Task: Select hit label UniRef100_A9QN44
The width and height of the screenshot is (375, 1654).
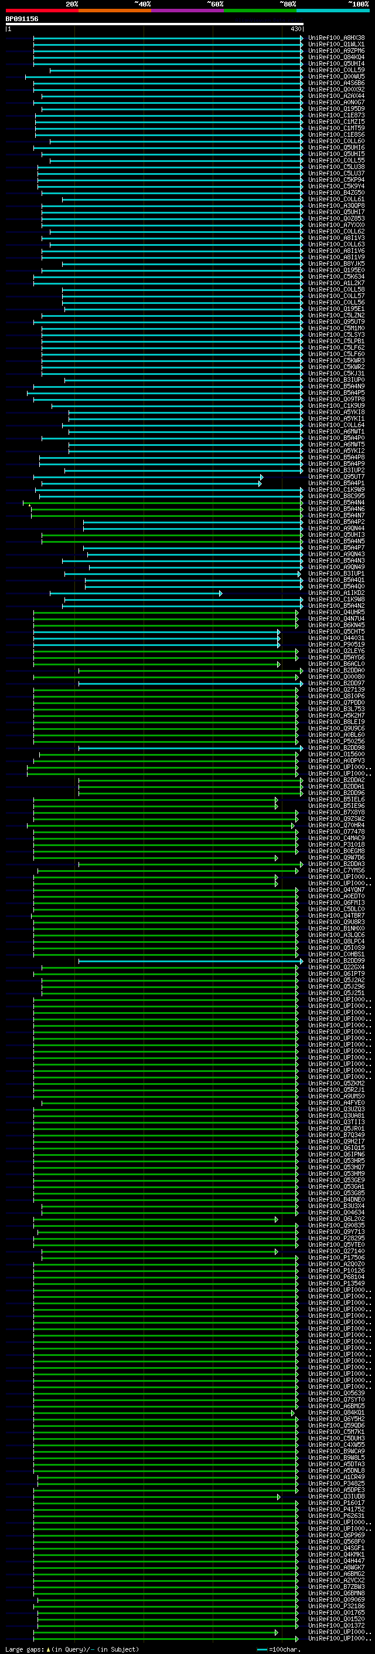Action: (x=336, y=529)
